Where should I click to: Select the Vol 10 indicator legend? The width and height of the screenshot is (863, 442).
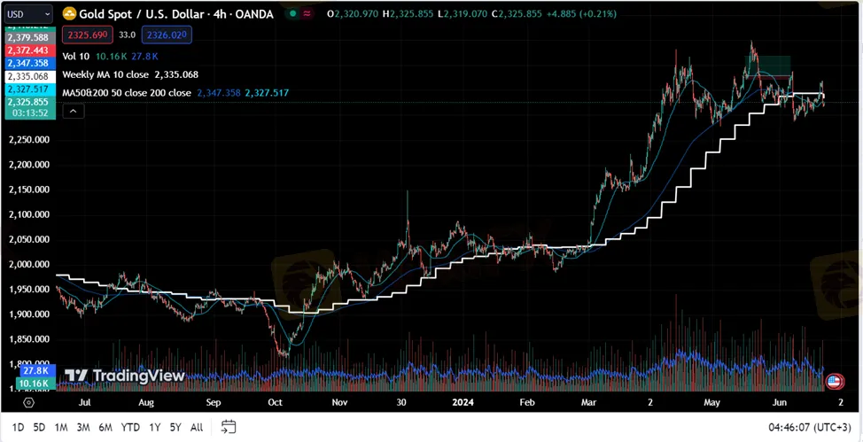[74, 56]
